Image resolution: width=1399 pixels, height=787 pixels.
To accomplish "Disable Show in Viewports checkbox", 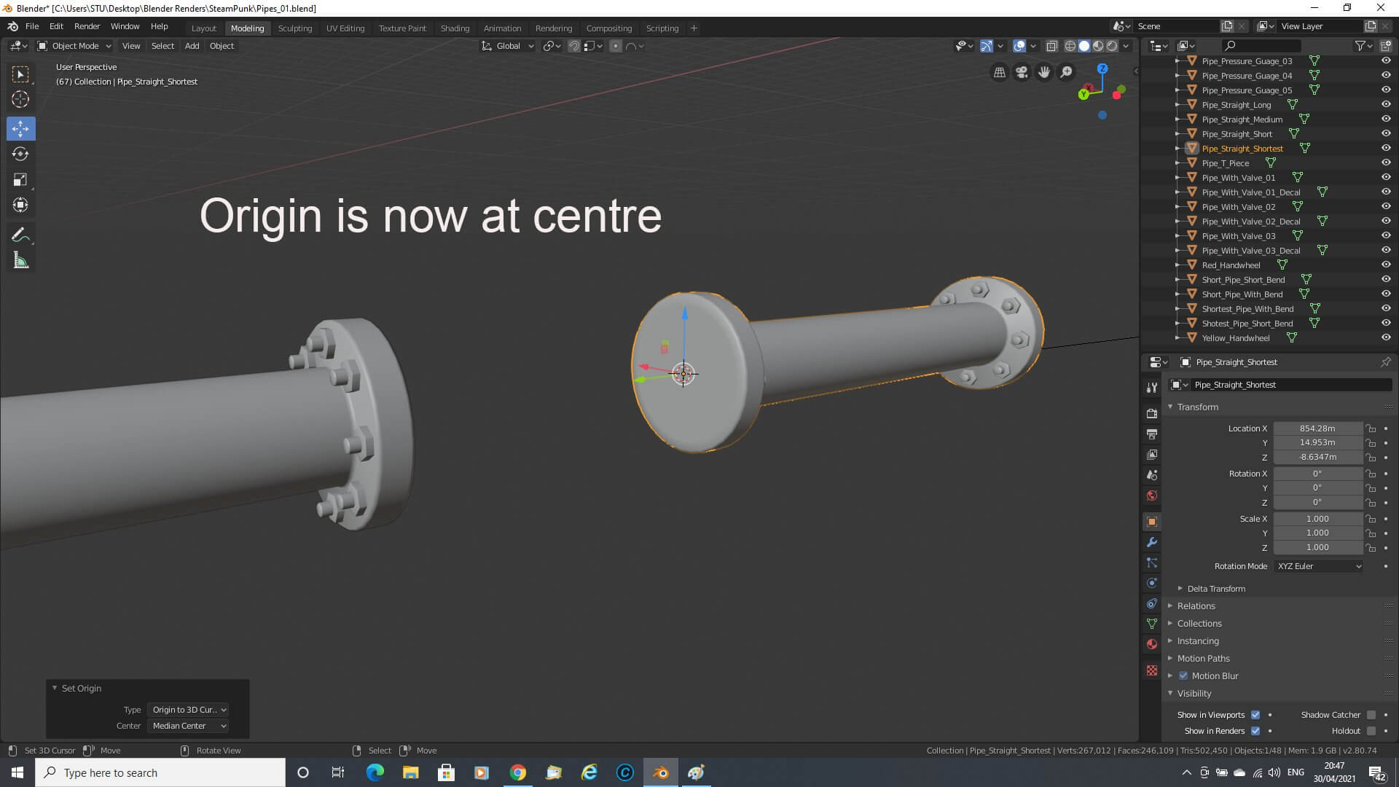I will tap(1255, 715).
